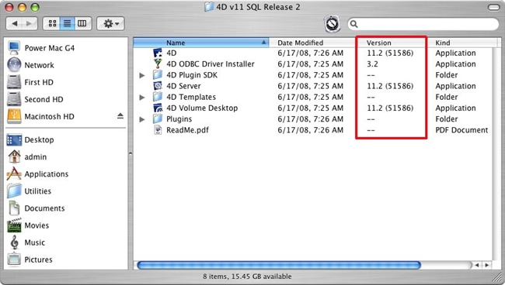
Task: Open the Action gear menu
Action: pos(110,23)
